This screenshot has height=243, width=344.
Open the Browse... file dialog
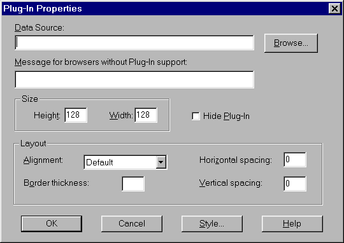[x=291, y=43]
